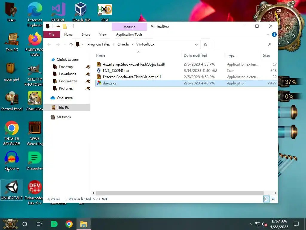306x230 pixels.
Task: Open dropdown arrow after Program Files breadcrumb
Action: coord(114,44)
